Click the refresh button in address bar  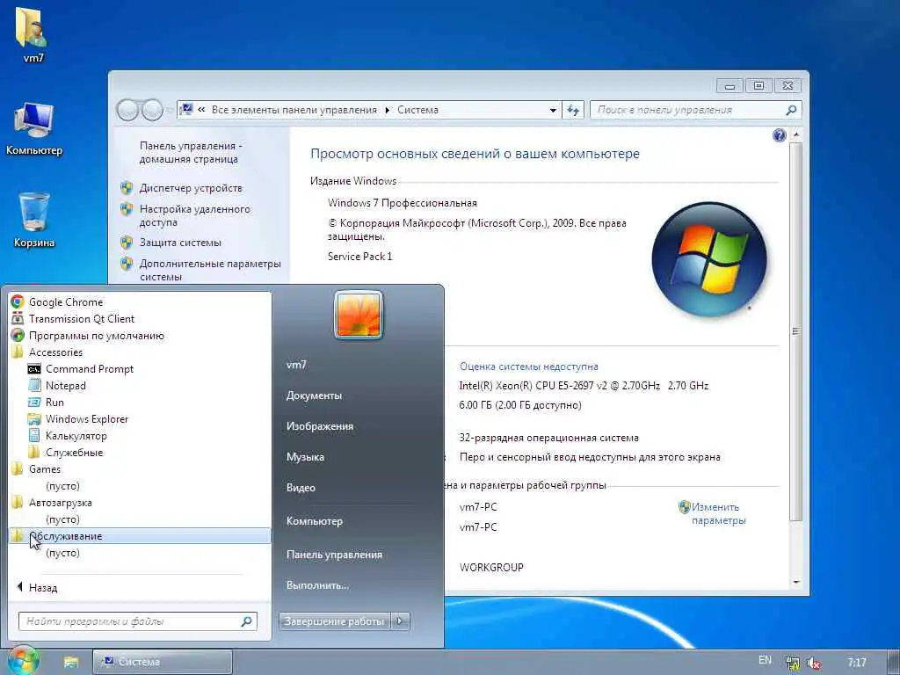click(x=573, y=110)
